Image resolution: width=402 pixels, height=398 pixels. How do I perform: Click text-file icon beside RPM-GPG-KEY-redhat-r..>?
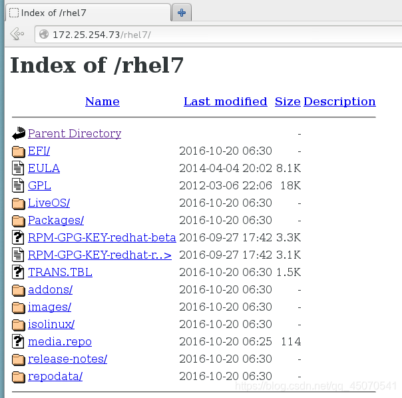pos(18,255)
